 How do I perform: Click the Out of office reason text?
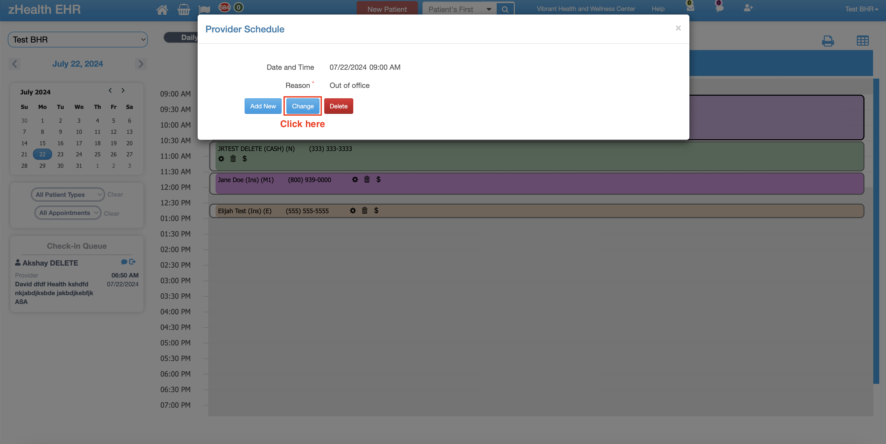[349, 85]
